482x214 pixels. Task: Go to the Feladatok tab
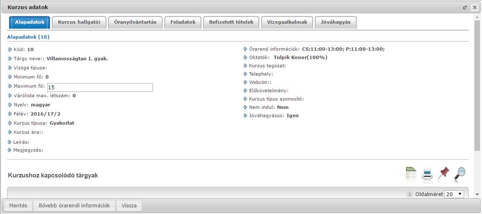[183, 23]
